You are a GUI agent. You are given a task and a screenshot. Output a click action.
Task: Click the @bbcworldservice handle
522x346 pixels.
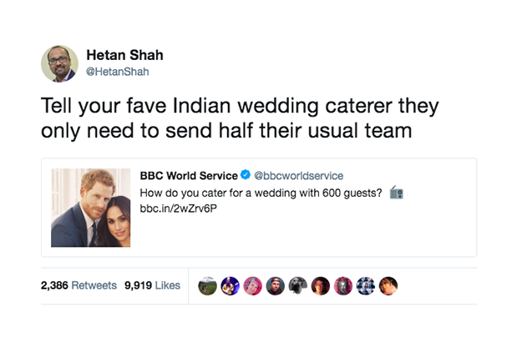298,176
